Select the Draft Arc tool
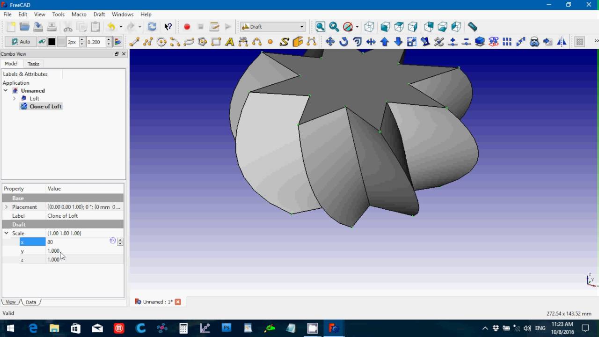The image size is (599, 337). (175, 42)
